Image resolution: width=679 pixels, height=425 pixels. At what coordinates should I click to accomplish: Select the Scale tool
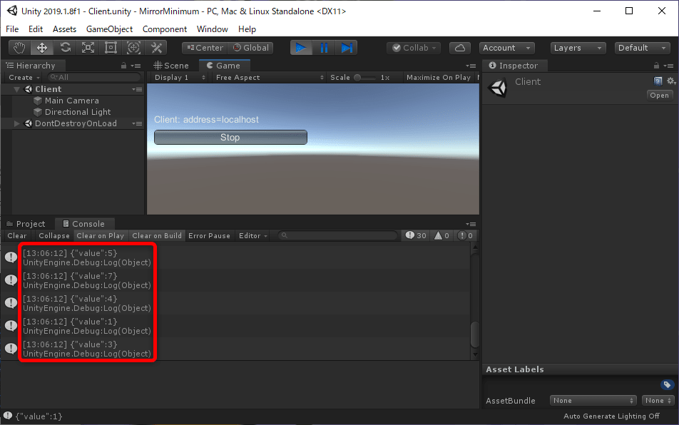pyautogui.click(x=88, y=48)
